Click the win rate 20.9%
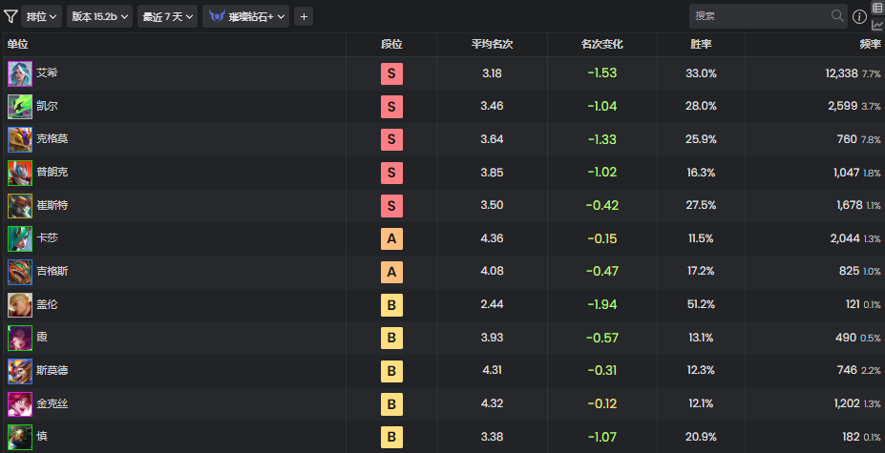Screen dimensions: 885x453 [701, 437]
